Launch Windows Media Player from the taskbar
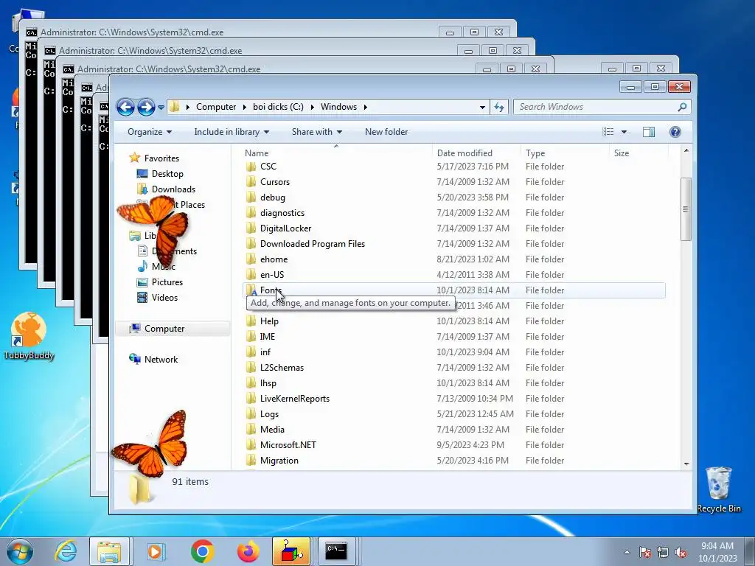This screenshot has width=755, height=566. click(x=155, y=551)
